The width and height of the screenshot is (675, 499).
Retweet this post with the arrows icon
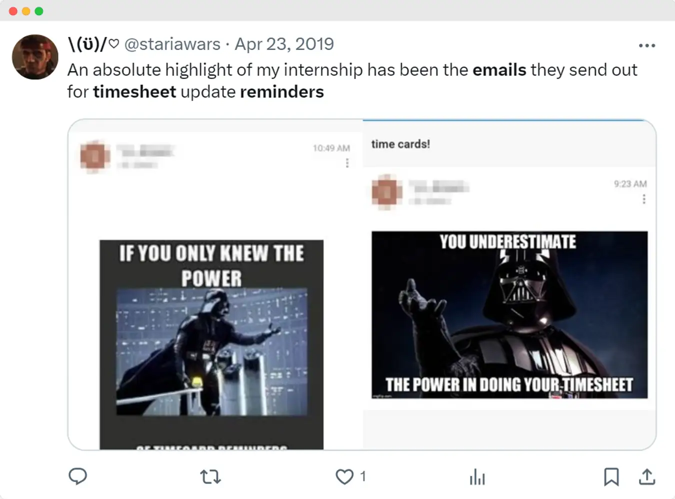210,476
